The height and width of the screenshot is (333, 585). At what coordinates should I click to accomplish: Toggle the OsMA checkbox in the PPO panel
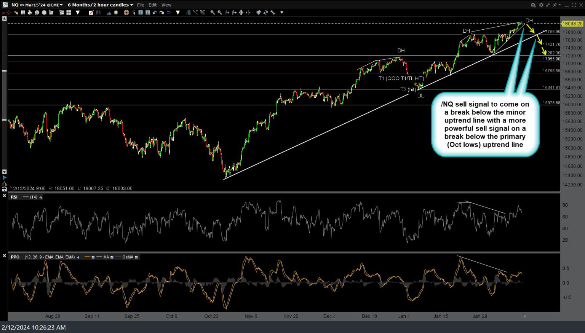click(x=136, y=257)
